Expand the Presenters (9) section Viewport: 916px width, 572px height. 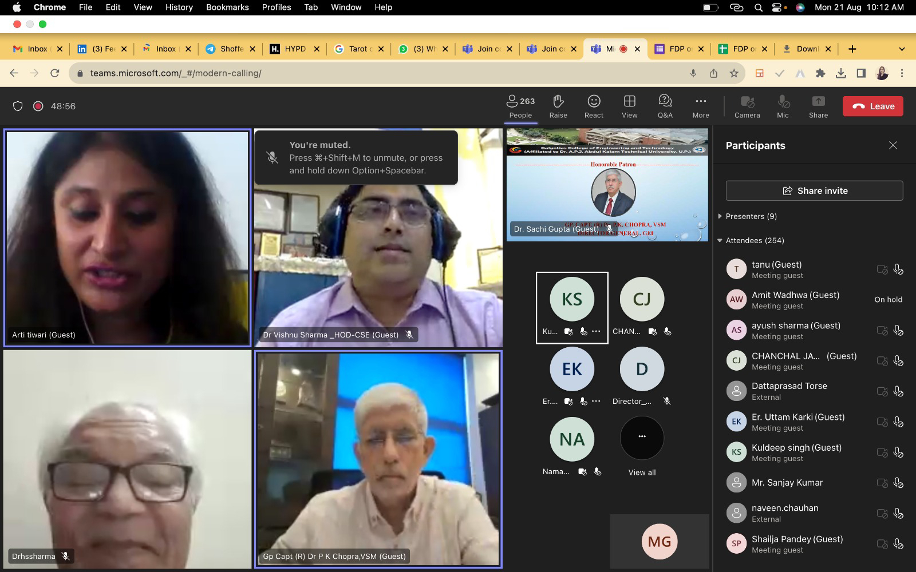pos(751,216)
